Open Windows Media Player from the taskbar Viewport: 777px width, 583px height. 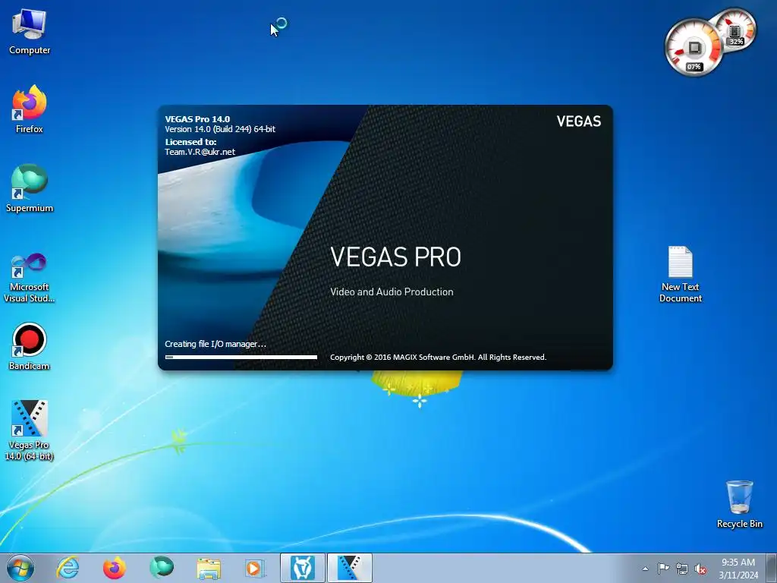(x=255, y=568)
